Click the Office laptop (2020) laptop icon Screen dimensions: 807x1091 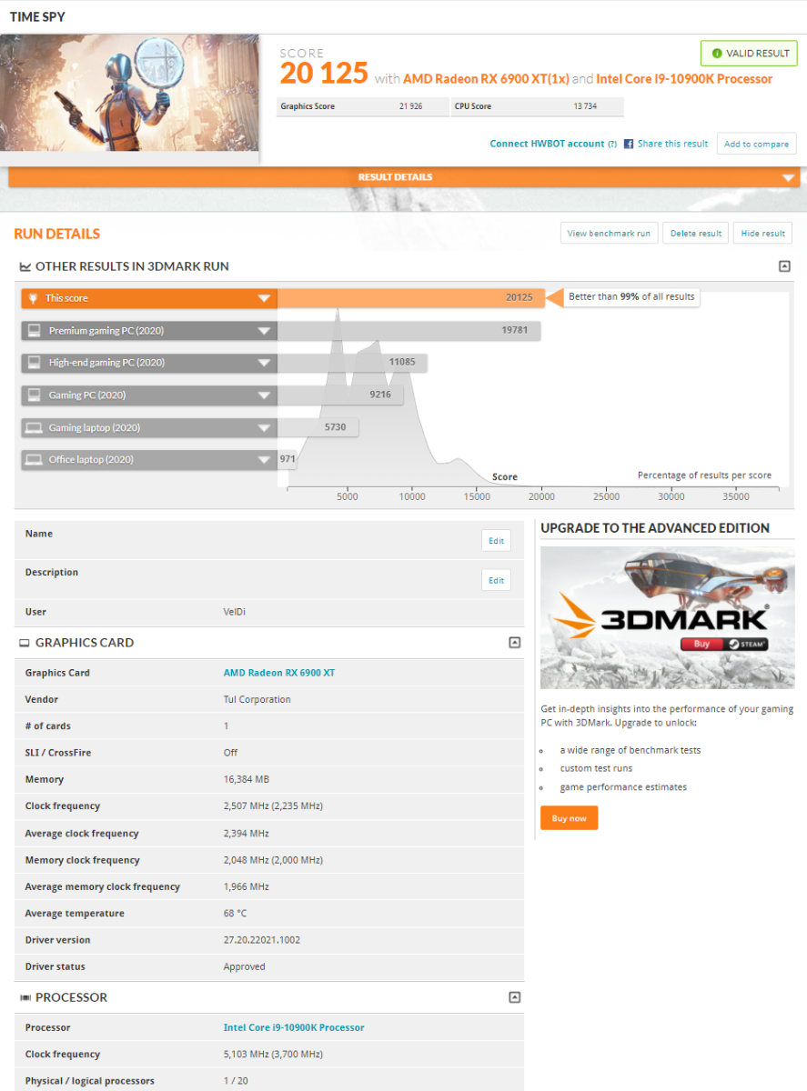[x=34, y=459]
